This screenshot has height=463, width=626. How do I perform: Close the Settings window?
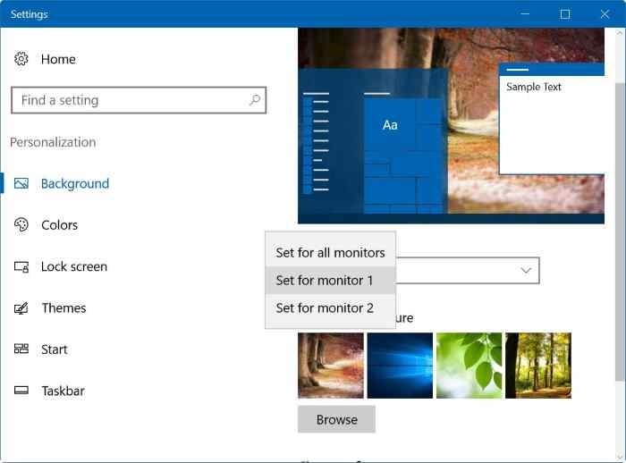pos(605,14)
